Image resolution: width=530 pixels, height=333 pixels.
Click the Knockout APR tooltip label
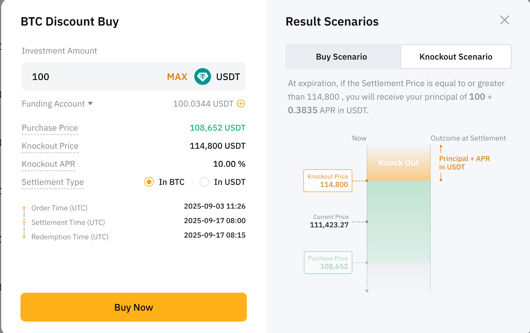[48, 164]
